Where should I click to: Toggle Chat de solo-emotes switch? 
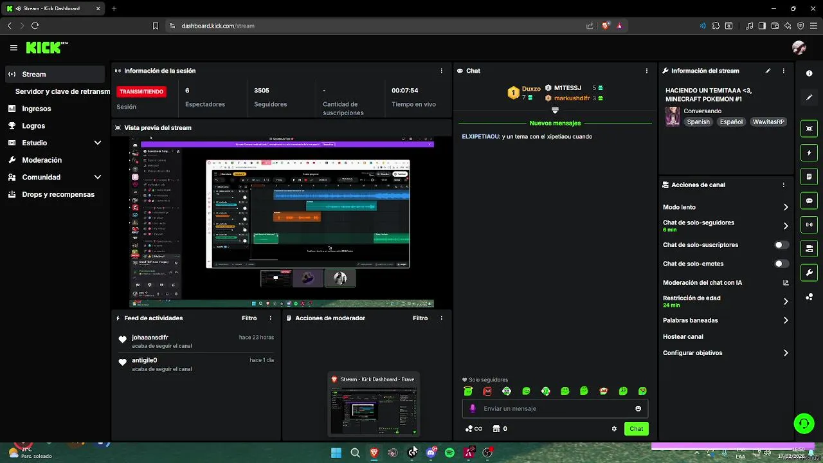click(781, 264)
